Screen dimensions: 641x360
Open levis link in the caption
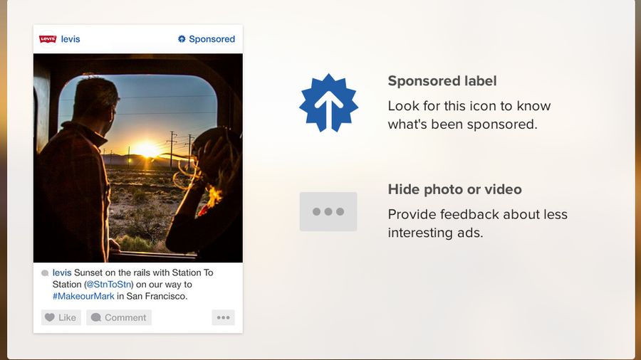62,272
